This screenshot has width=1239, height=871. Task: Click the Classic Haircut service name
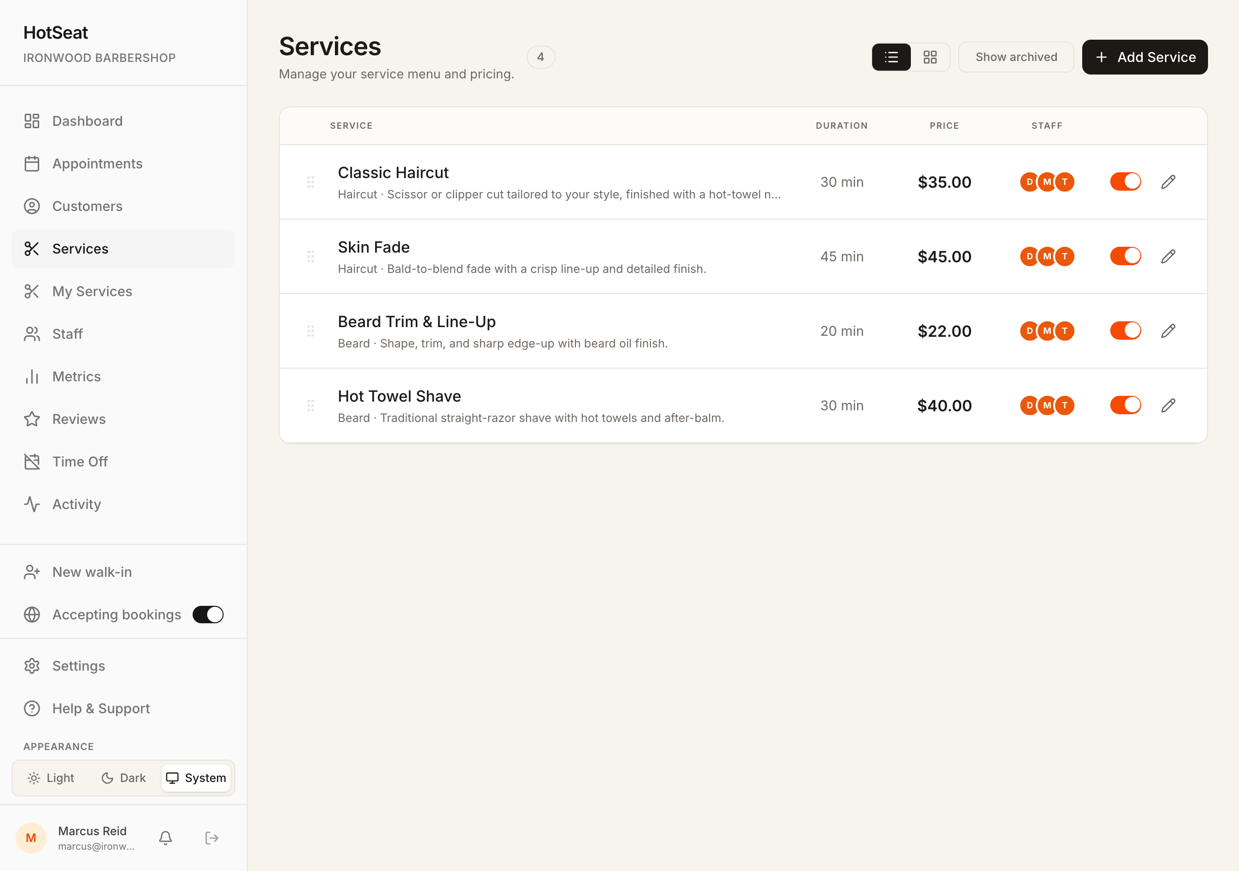[x=393, y=173]
